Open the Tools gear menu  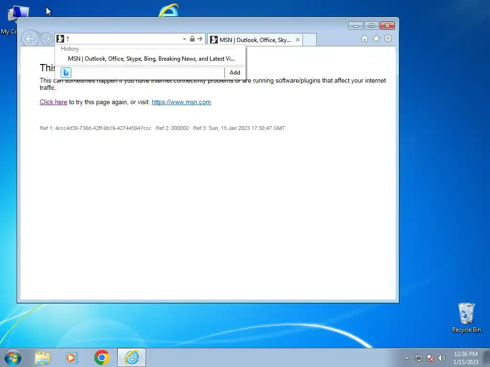tap(388, 38)
